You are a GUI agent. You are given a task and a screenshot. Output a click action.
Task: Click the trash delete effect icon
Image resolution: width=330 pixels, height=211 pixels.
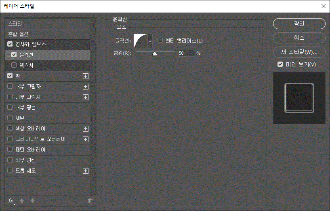tap(90, 201)
